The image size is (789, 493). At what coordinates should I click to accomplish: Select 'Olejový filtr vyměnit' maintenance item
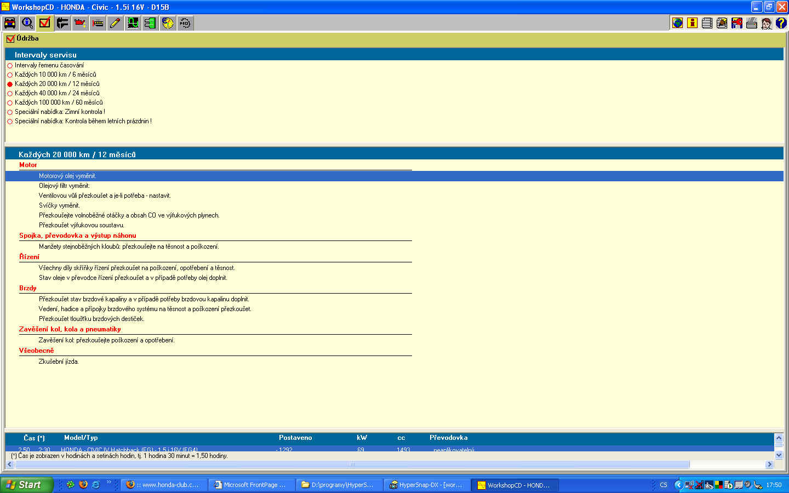tap(64, 186)
